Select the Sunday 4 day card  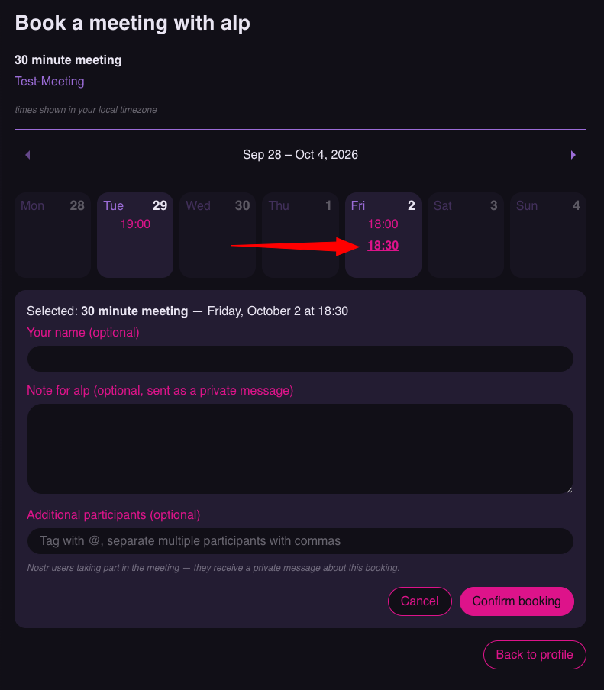(x=548, y=235)
